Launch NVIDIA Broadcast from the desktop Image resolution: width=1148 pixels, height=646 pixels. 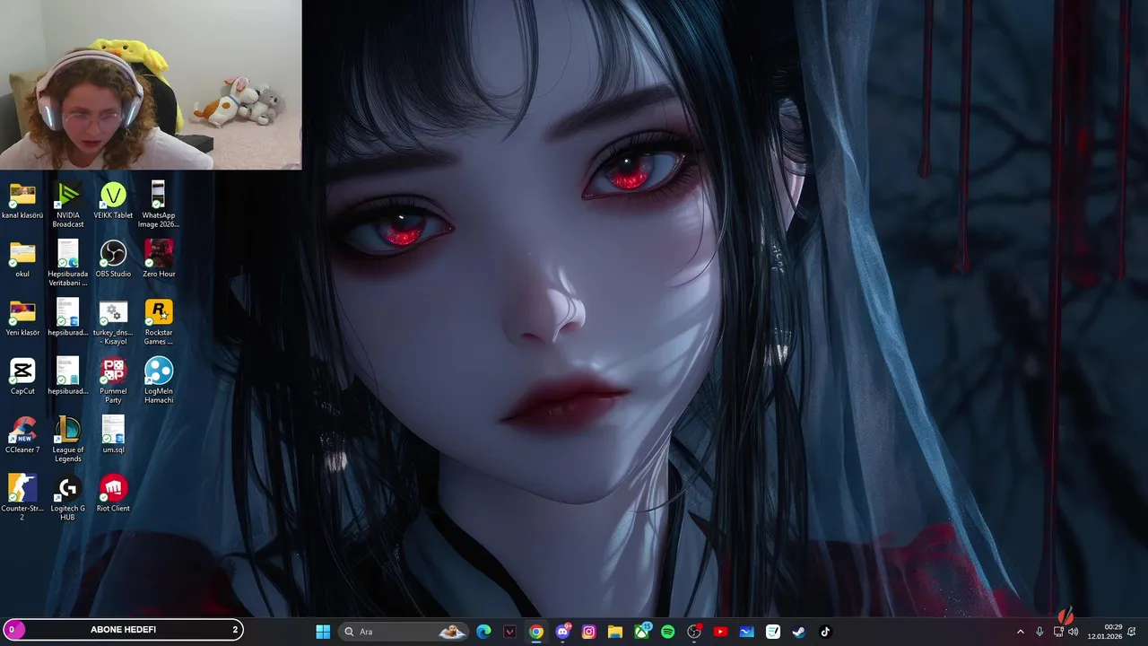[68, 205]
